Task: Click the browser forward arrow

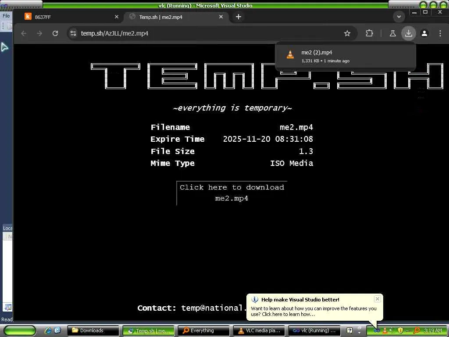Action: pyautogui.click(x=39, y=33)
